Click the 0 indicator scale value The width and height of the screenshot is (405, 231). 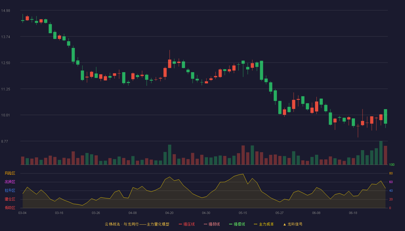pos(390,208)
